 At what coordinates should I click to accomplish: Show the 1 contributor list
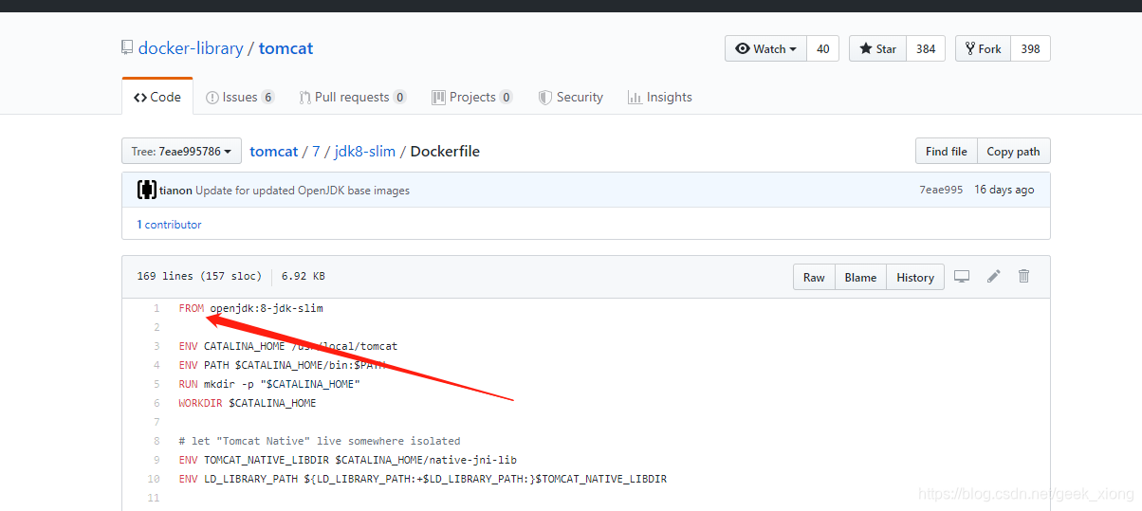[x=169, y=225]
